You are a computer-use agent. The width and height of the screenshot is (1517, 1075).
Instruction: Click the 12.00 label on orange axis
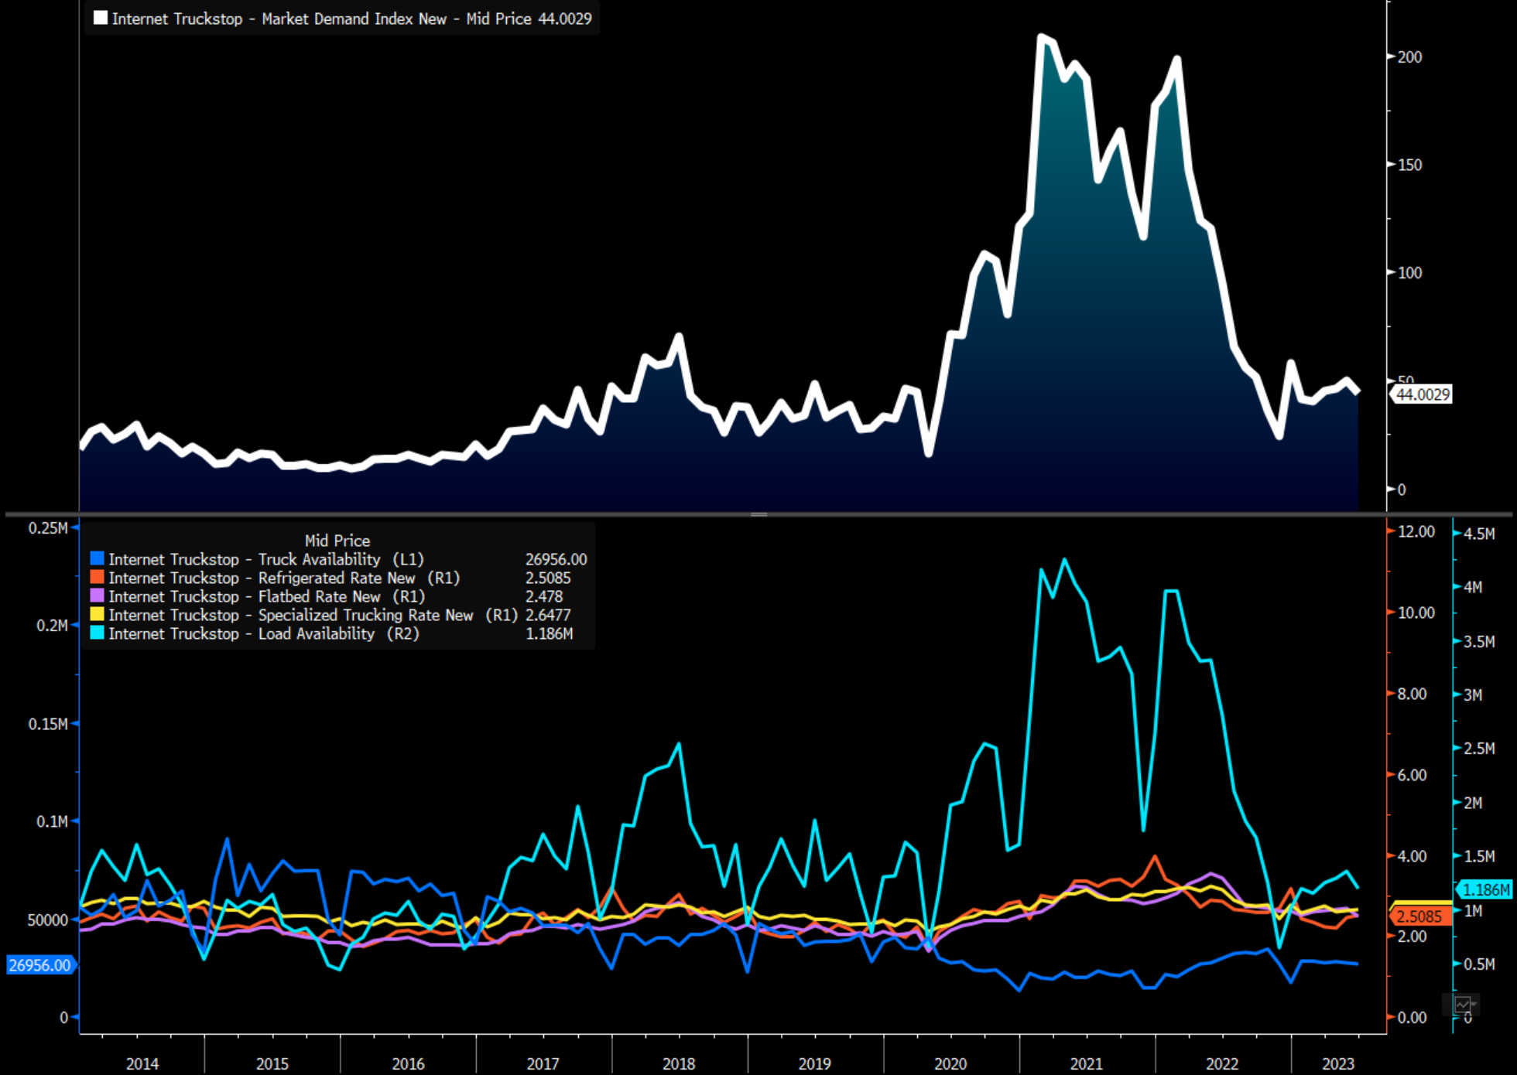pos(1416,532)
